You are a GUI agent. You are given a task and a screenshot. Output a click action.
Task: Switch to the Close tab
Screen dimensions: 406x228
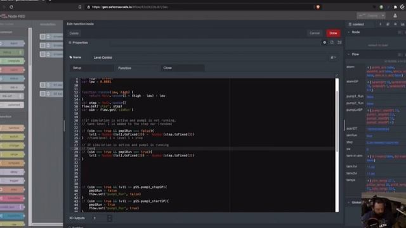tap(183, 68)
